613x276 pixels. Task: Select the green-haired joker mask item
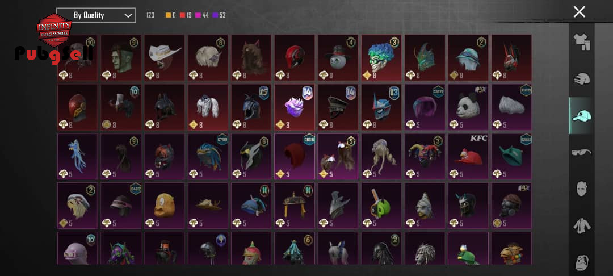point(381,57)
